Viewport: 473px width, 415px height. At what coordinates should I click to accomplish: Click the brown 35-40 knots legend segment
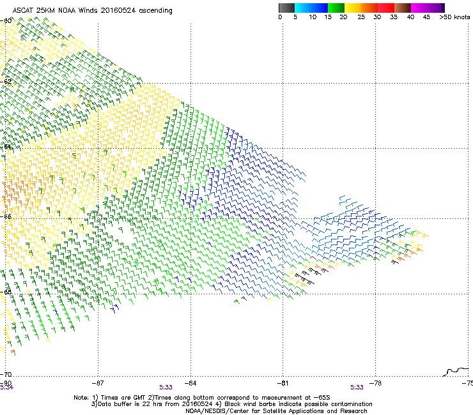403,8
